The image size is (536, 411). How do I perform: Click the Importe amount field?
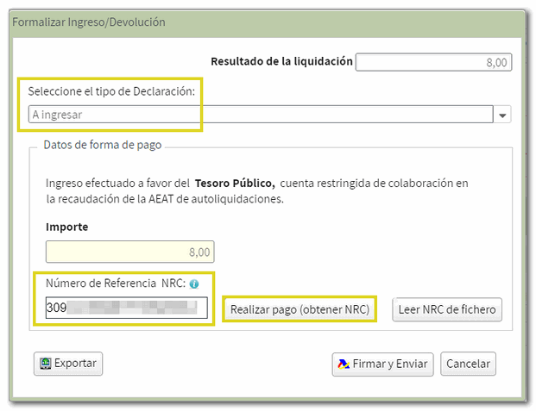pos(129,252)
